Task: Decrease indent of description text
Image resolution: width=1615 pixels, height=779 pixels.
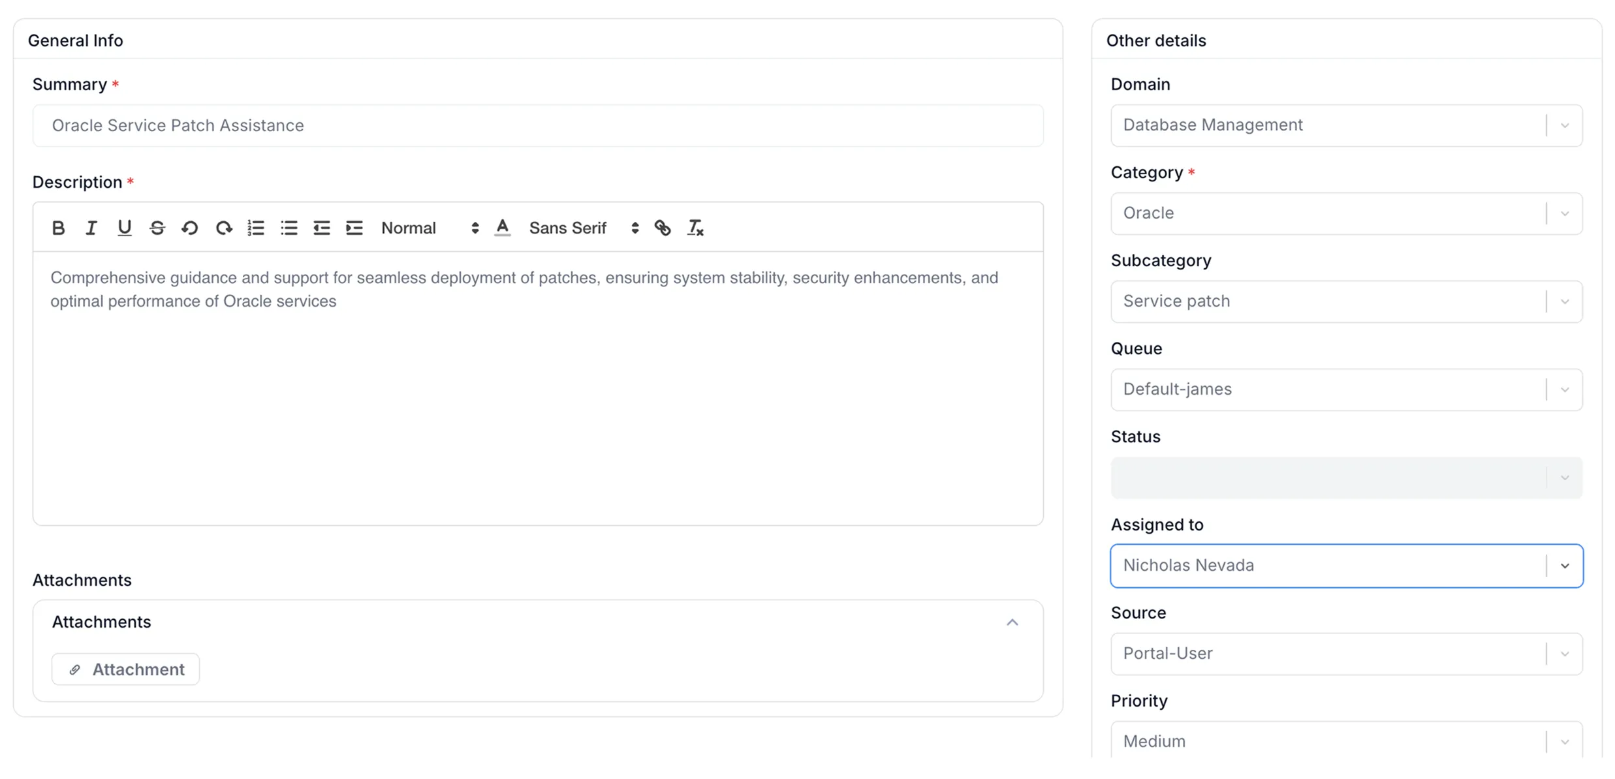Action: click(322, 228)
